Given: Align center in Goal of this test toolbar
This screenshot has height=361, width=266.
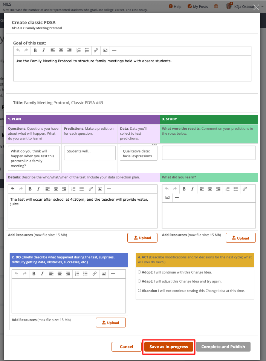Looking at the screenshot, I should (x=61, y=51).
